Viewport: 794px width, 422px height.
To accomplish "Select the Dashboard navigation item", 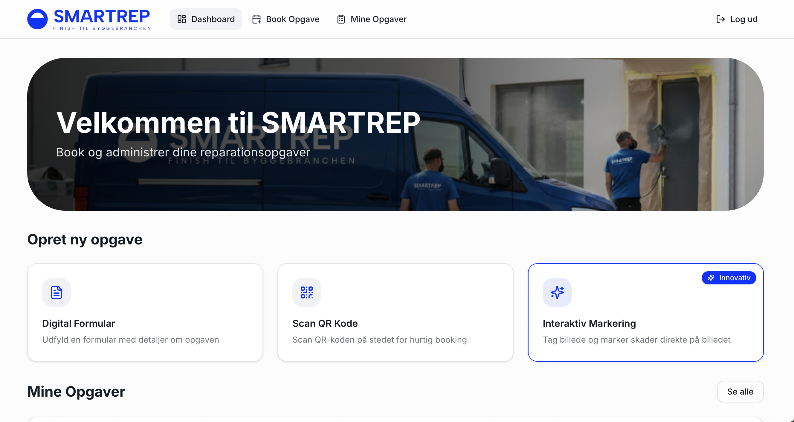I will click(x=206, y=19).
